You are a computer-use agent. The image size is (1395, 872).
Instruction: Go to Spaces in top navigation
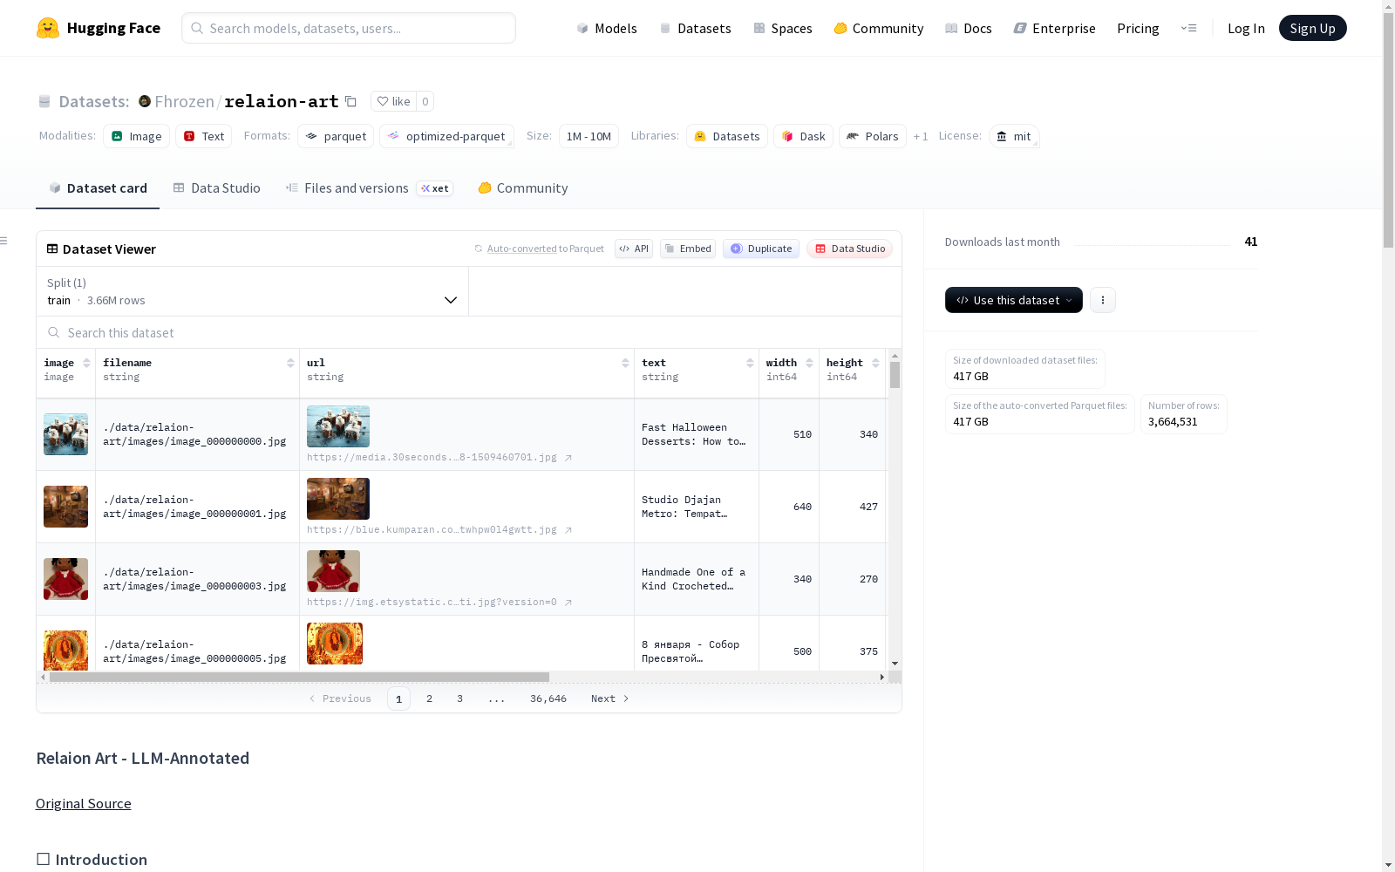pos(783,28)
